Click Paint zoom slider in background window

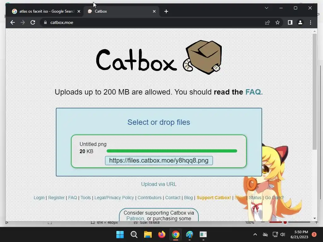pyautogui.click(x=290, y=222)
